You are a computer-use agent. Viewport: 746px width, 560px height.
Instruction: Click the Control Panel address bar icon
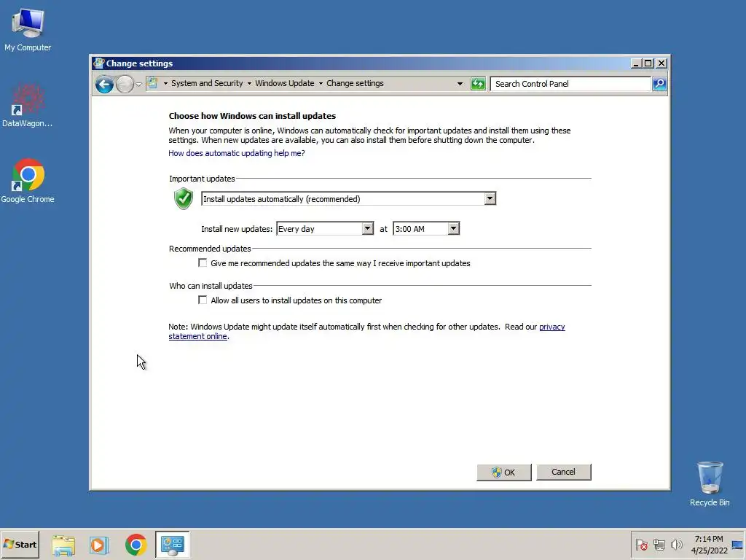[x=152, y=83]
